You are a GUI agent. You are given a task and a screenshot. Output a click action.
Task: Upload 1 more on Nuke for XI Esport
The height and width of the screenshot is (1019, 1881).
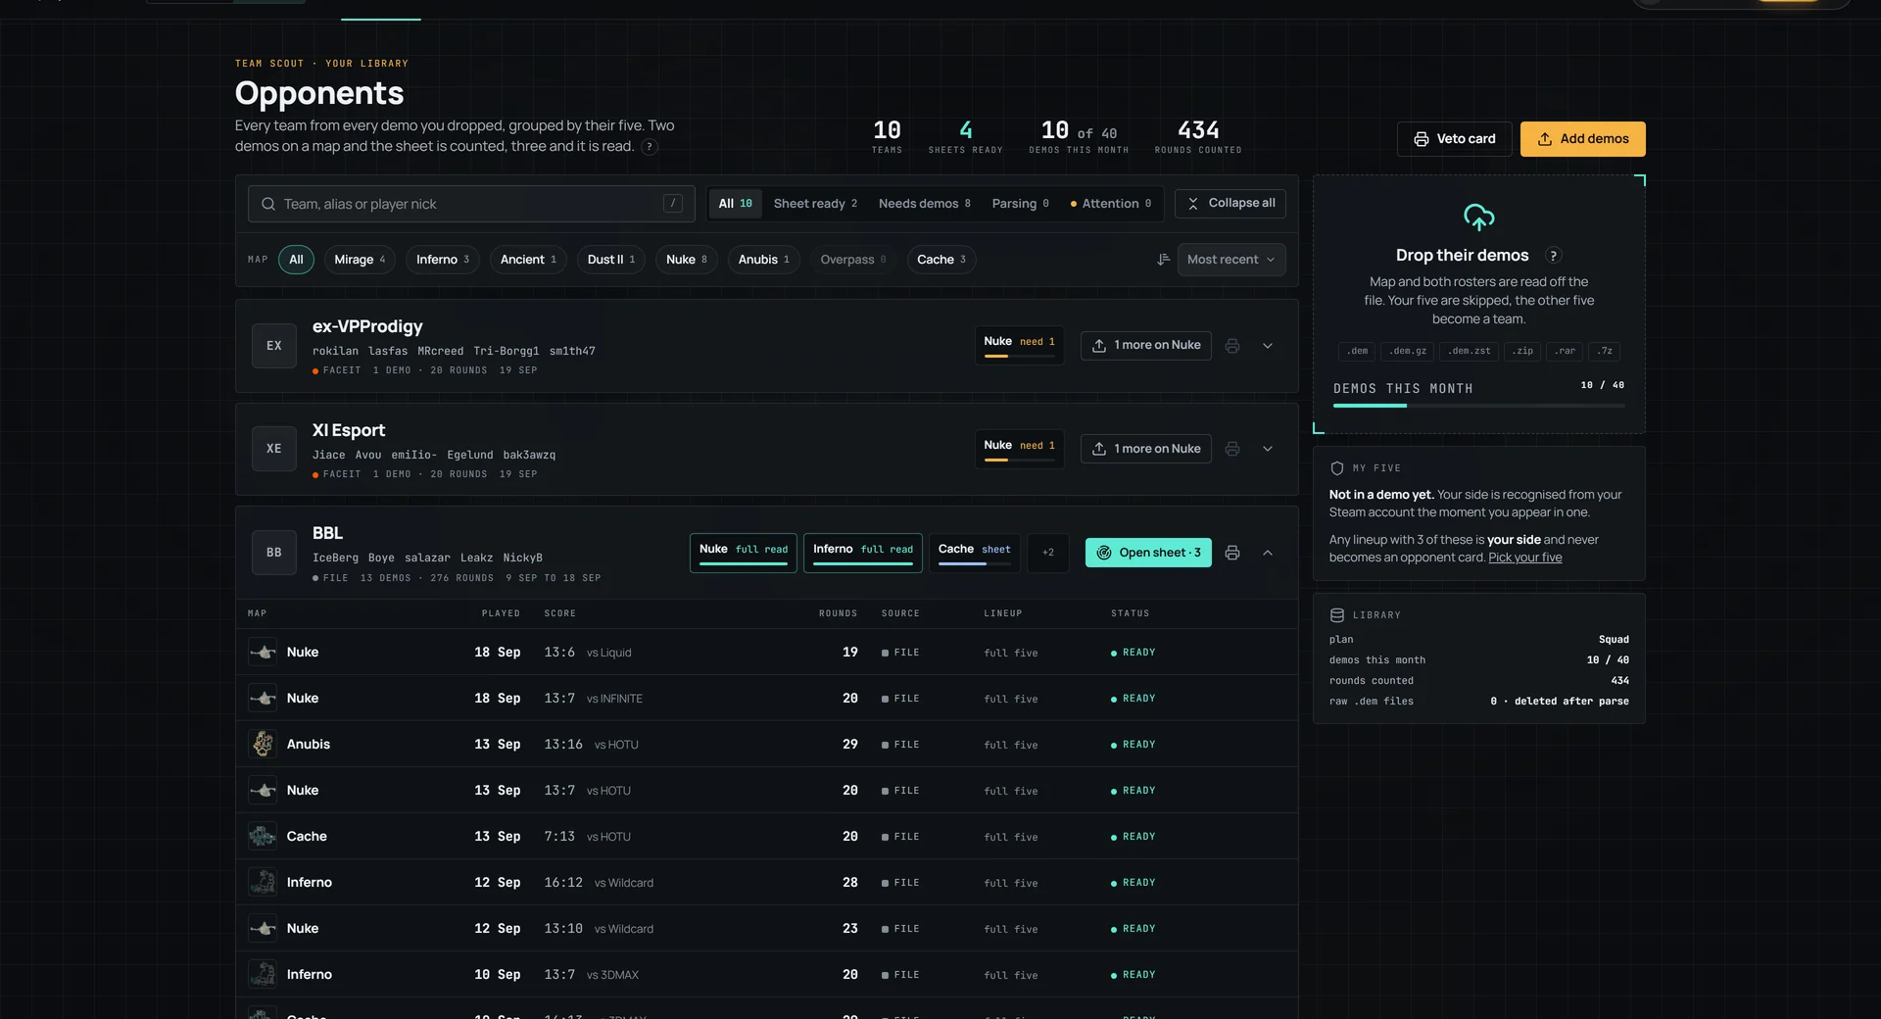point(1145,449)
